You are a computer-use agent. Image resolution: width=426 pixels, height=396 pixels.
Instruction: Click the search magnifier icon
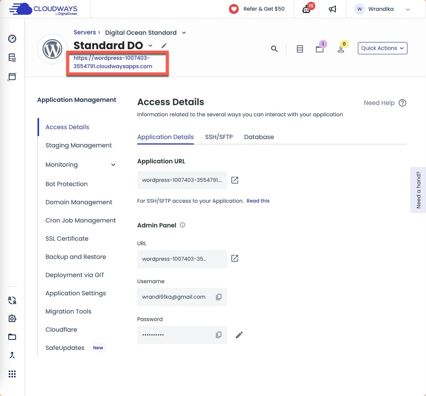(274, 49)
